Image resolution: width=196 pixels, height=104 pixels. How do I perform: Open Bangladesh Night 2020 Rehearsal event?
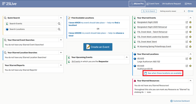(152, 27)
